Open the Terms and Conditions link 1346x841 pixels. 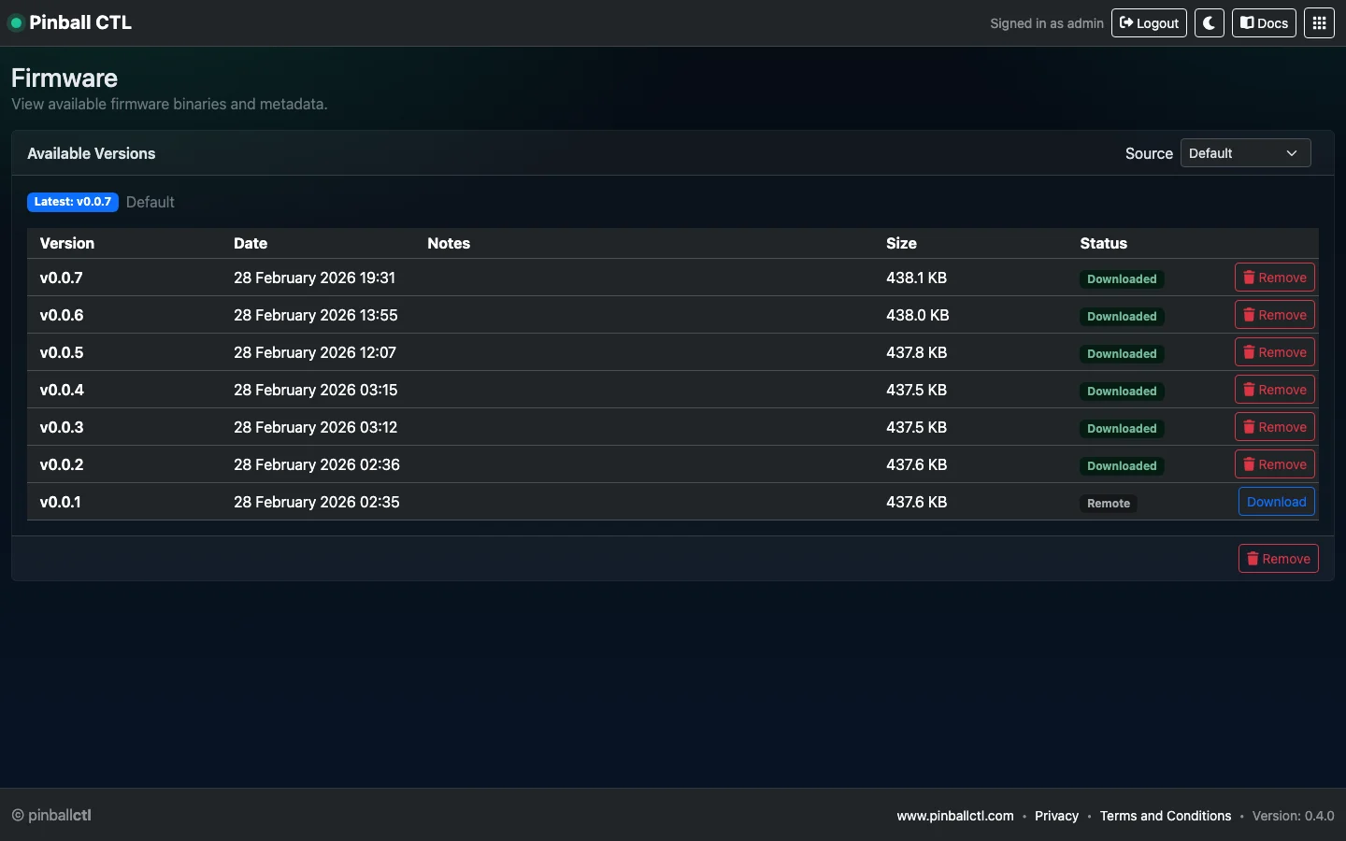coord(1165,816)
